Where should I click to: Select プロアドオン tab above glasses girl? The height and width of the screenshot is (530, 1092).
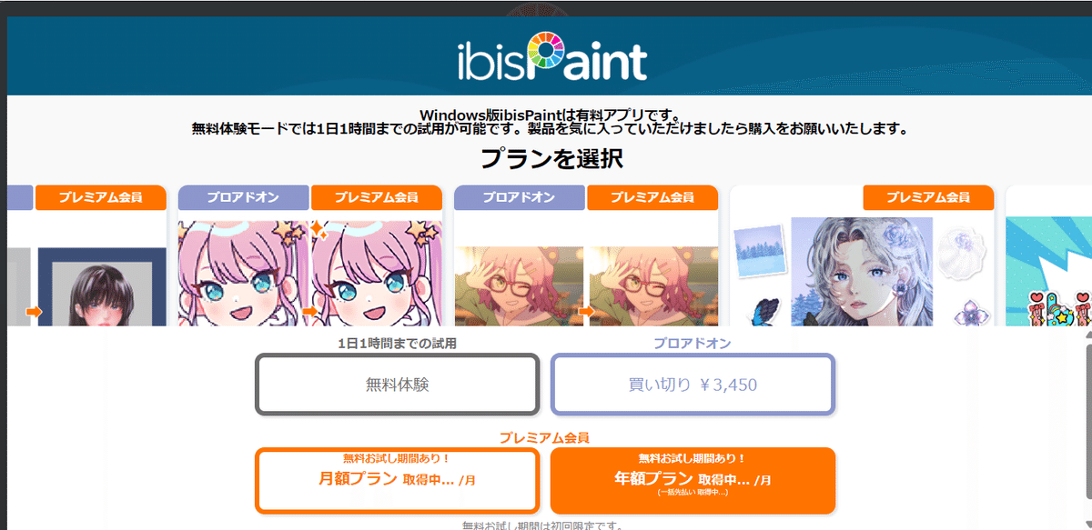519,197
